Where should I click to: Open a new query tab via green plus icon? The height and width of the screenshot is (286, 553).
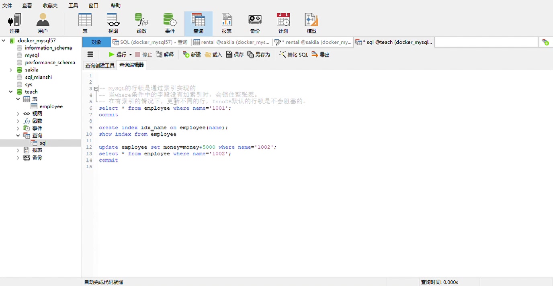[545, 42]
